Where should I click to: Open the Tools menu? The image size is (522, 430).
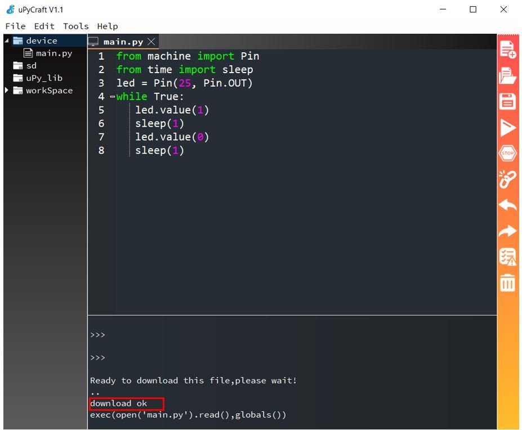[76, 26]
